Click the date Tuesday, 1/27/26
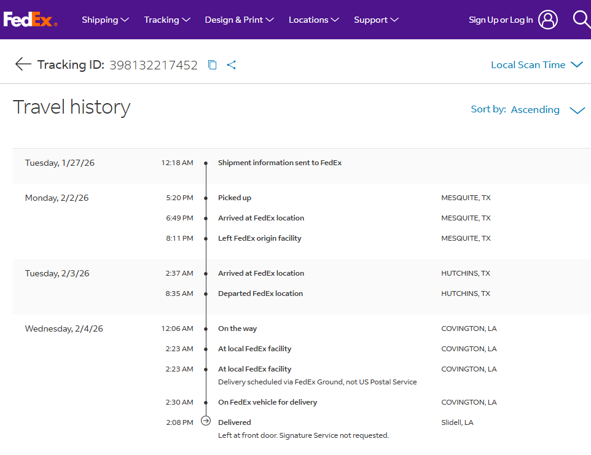 point(60,163)
